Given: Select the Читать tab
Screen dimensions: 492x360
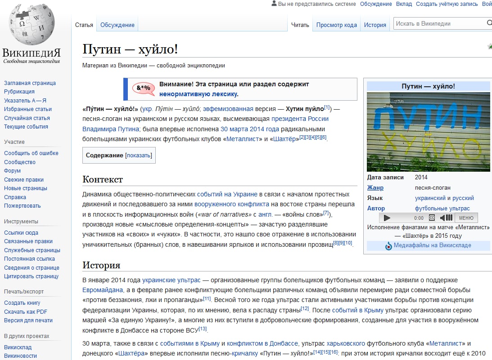Looking at the screenshot, I should click(300, 25).
